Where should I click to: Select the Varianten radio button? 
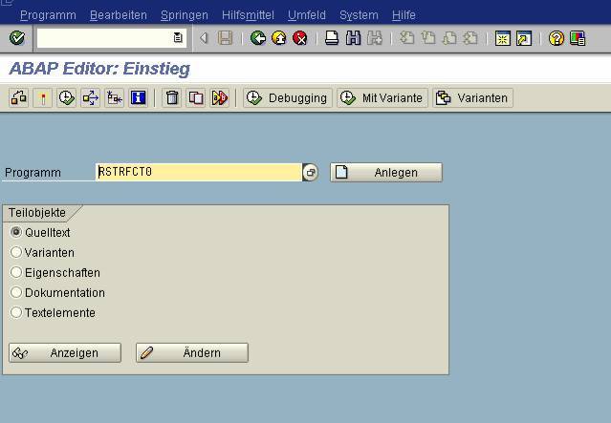16,252
